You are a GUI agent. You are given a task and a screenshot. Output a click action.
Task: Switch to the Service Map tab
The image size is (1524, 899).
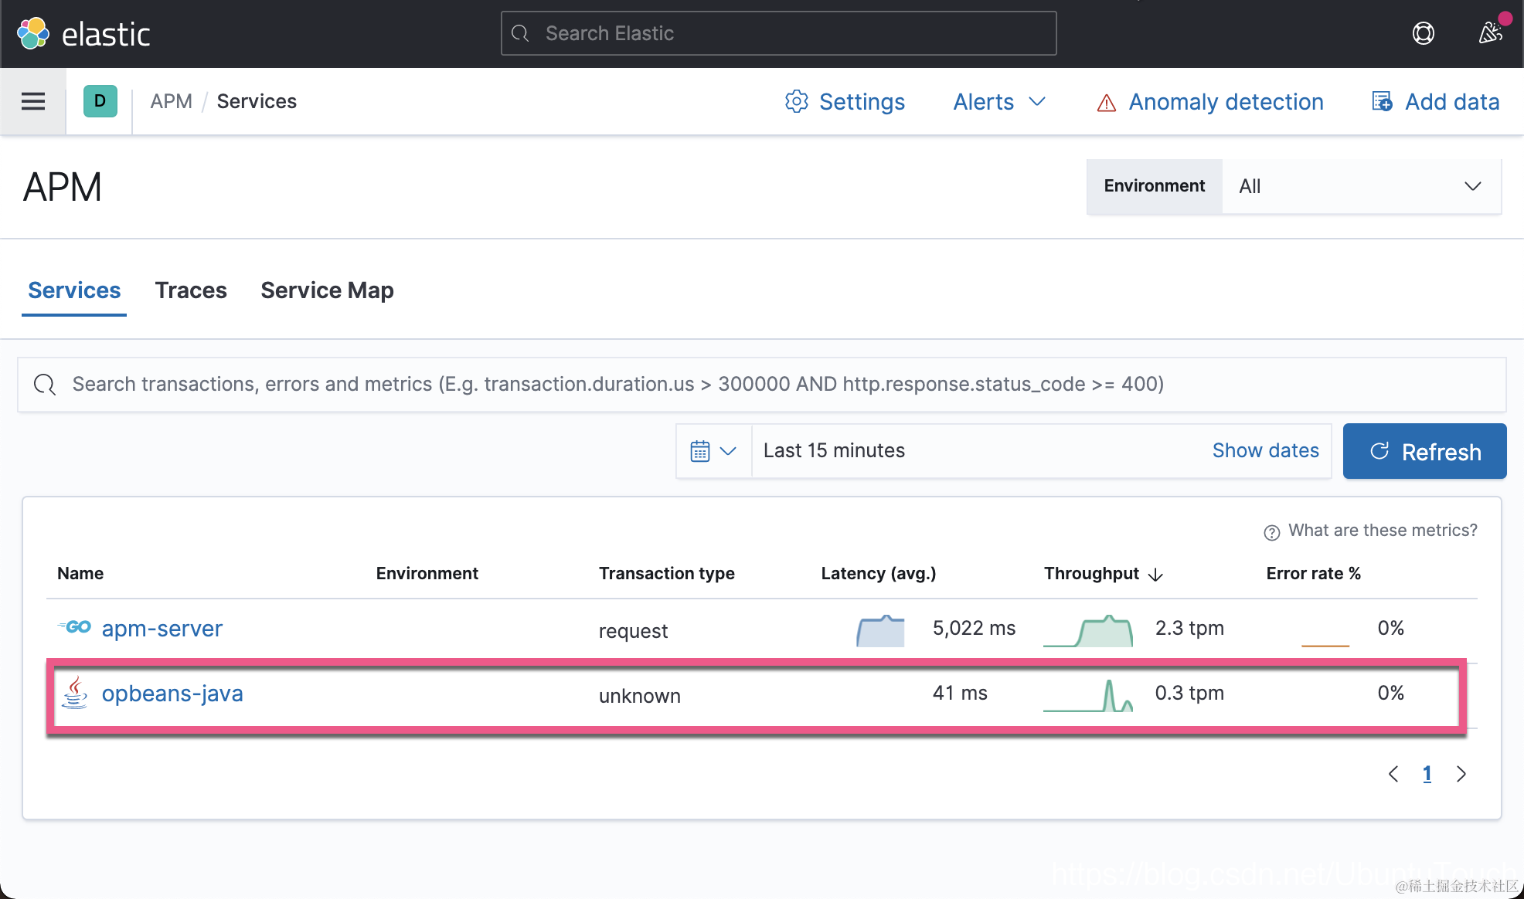pyautogui.click(x=327, y=290)
